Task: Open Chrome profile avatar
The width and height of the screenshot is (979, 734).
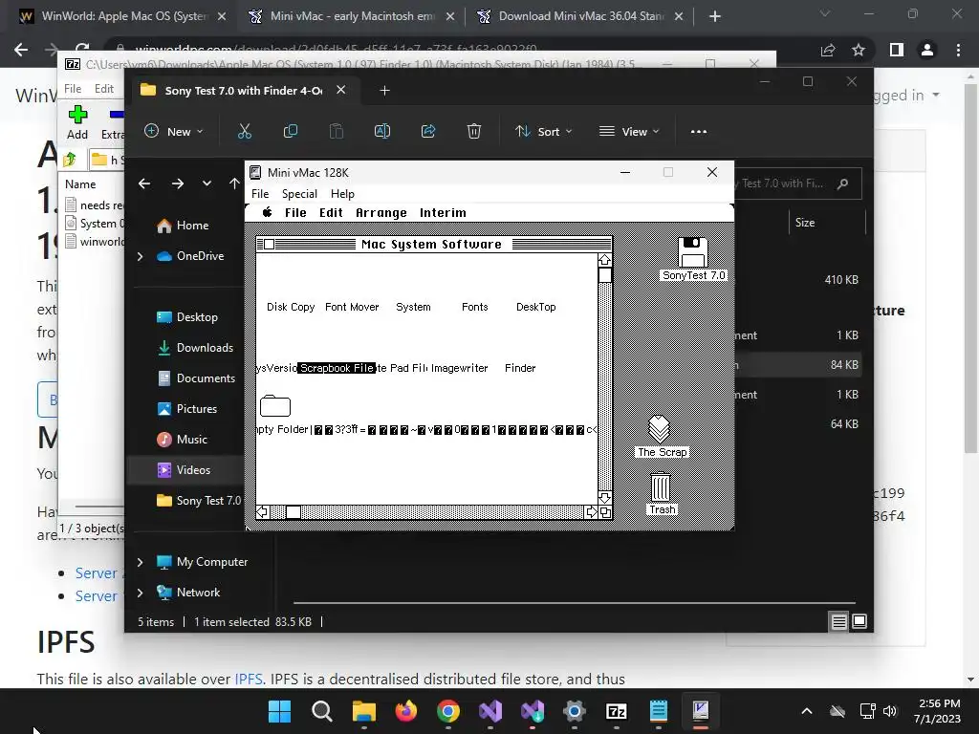Action: click(x=927, y=50)
